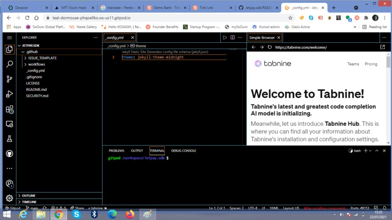Run the file with the editor play icon

[225, 37]
